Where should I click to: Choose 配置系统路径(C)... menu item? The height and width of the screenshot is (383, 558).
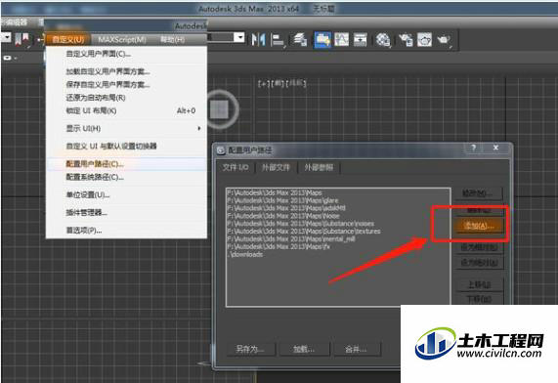[x=126, y=177]
